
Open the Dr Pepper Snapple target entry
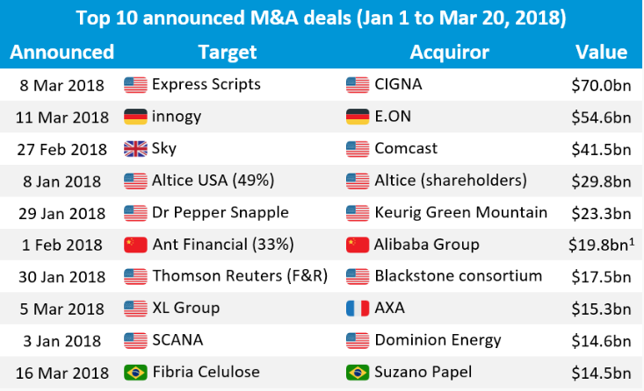point(221,212)
